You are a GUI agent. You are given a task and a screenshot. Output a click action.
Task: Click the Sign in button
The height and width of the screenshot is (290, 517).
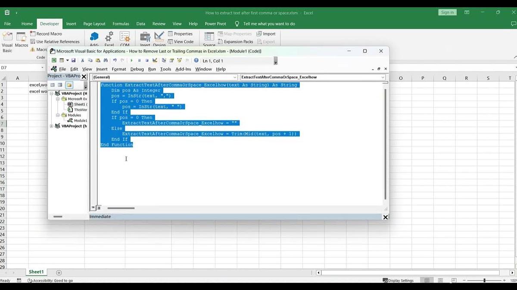(x=447, y=12)
